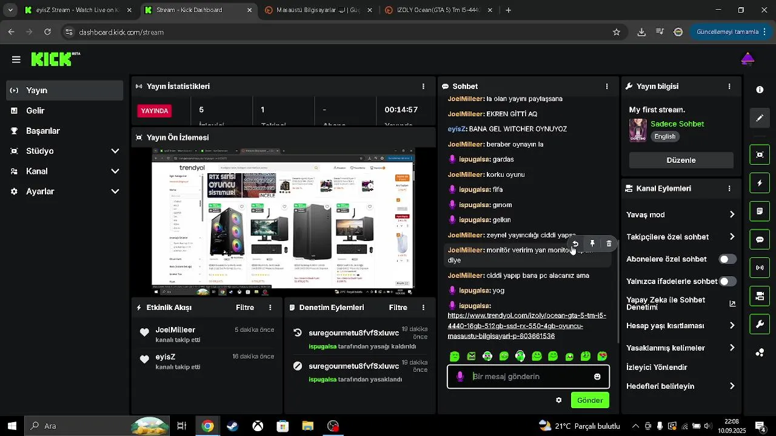The width and height of the screenshot is (776, 436).
Task: Click the Bir mesaj gönderin chat input
Action: click(x=529, y=377)
